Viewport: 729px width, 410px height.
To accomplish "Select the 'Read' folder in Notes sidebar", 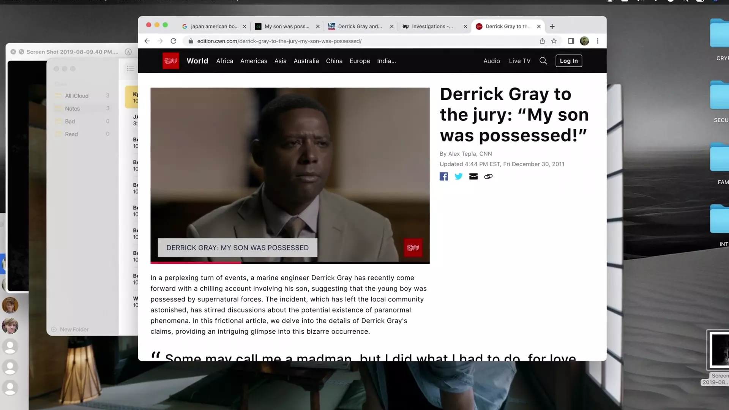I will (x=82, y=134).
